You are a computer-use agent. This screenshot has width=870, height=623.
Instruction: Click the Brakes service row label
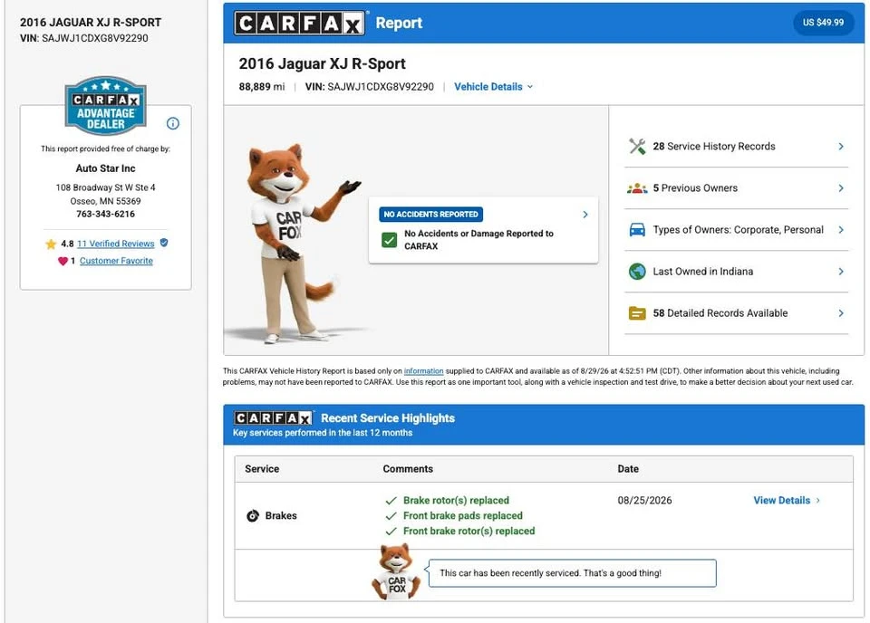pos(281,516)
